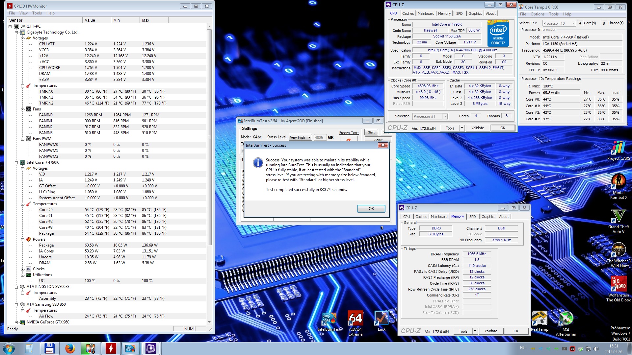Collapse the Powers section
The image size is (632, 355).
coord(22,239)
